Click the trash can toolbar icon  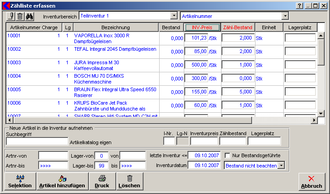[x=20, y=16]
